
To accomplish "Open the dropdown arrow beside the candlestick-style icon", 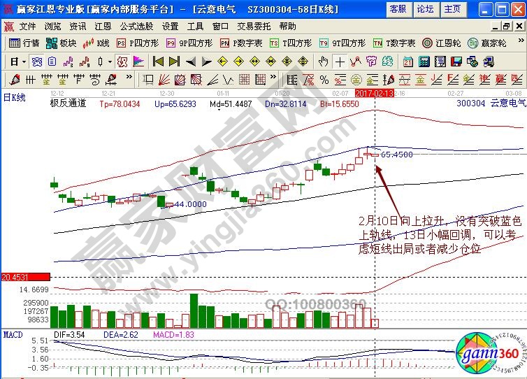I will [109, 62].
